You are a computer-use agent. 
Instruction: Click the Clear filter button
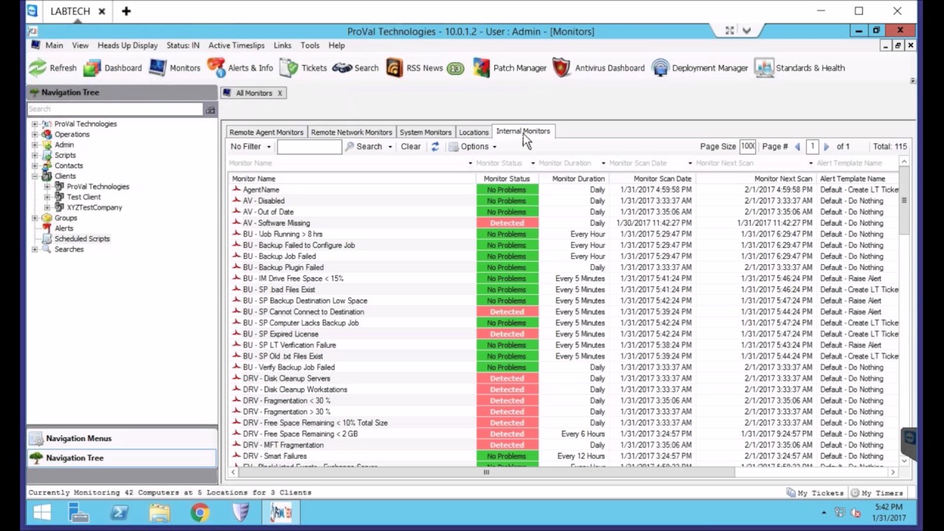(411, 147)
